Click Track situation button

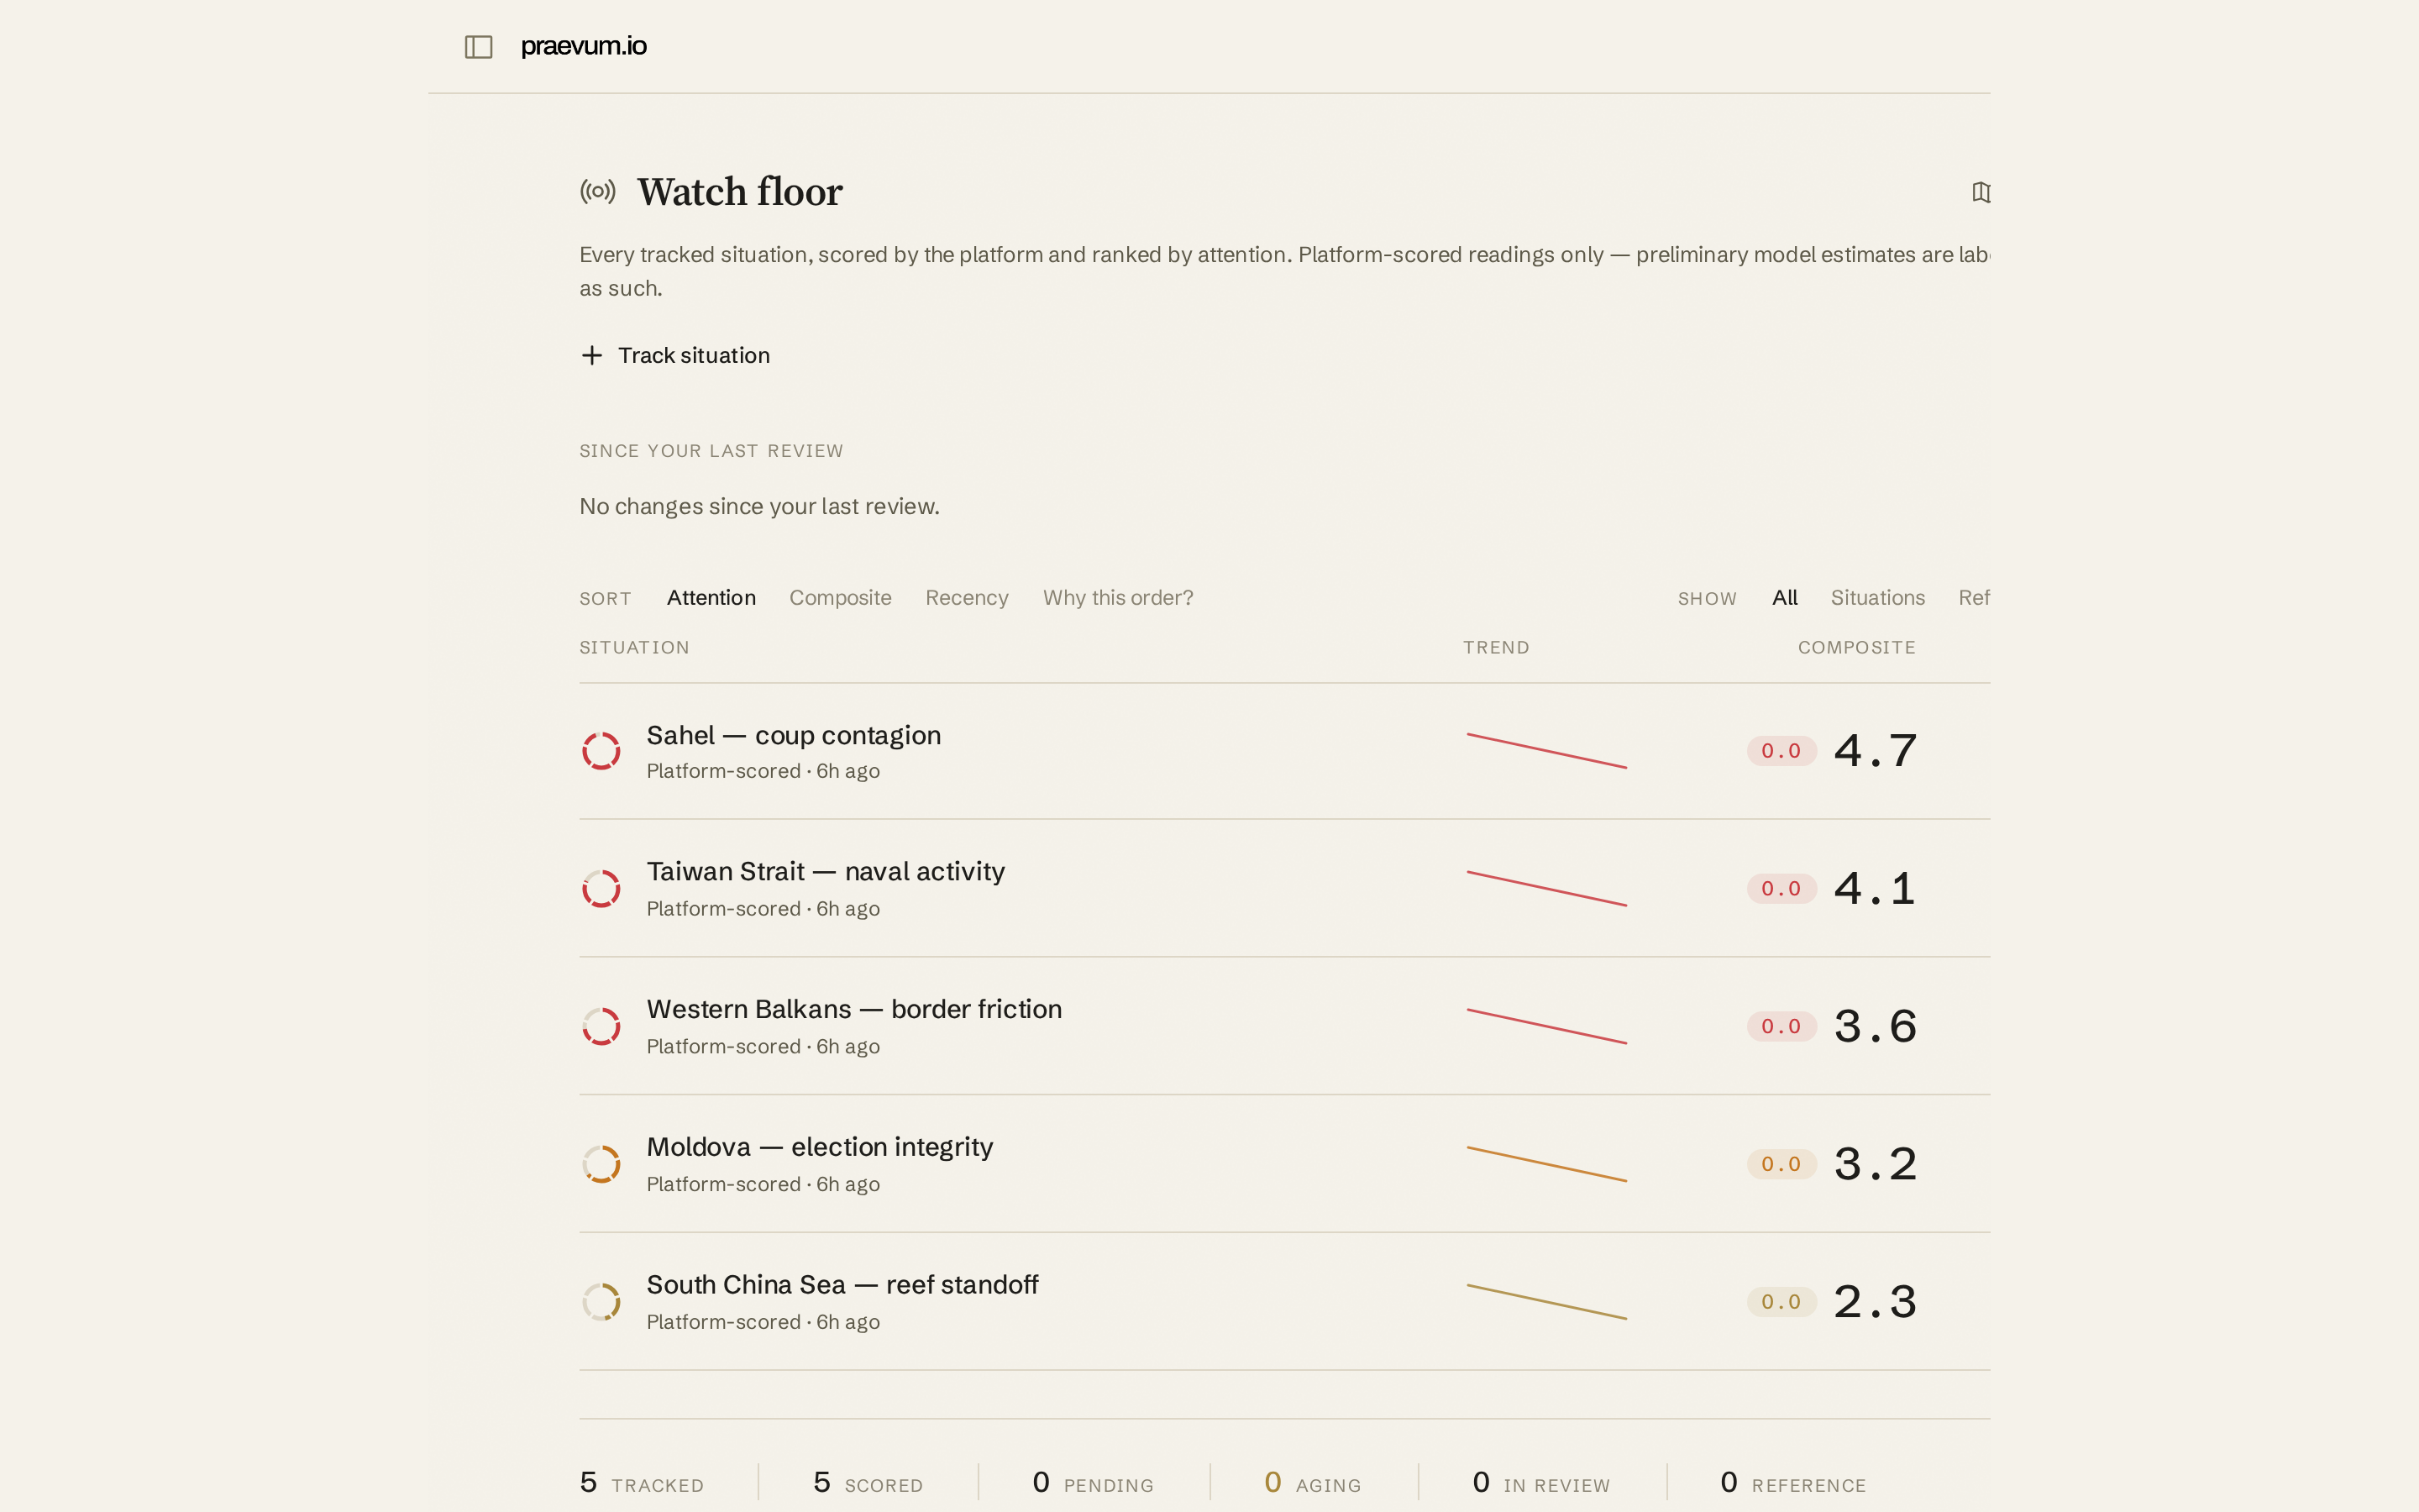(x=674, y=355)
